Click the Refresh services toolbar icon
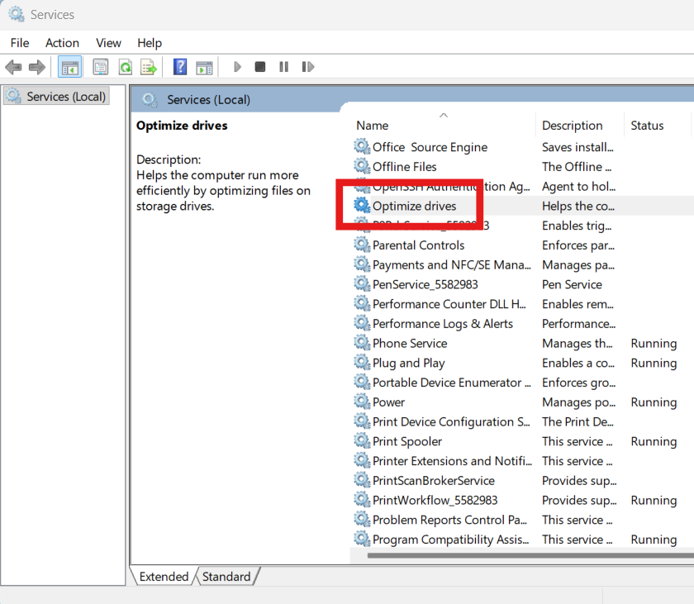 tap(126, 67)
